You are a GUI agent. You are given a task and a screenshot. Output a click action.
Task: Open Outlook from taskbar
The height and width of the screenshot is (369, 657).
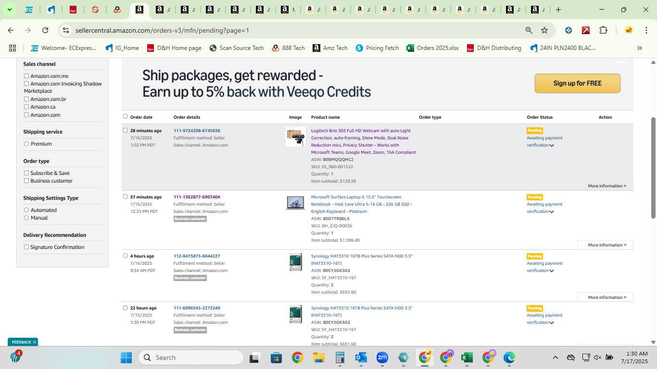(361, 357)
